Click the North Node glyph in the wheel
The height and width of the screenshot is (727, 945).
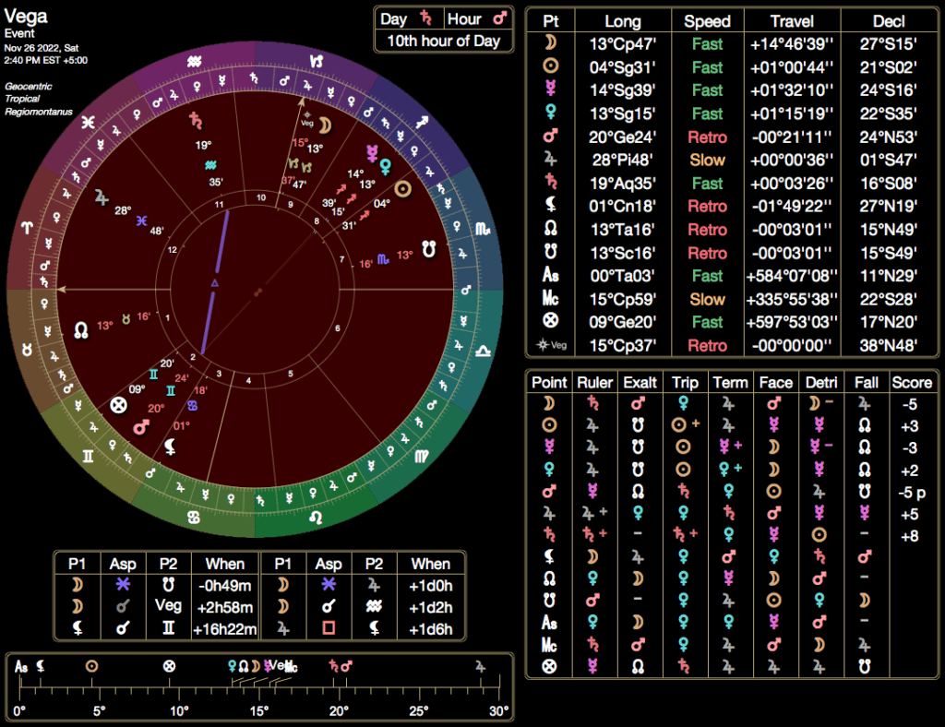[x=81, y=328]
